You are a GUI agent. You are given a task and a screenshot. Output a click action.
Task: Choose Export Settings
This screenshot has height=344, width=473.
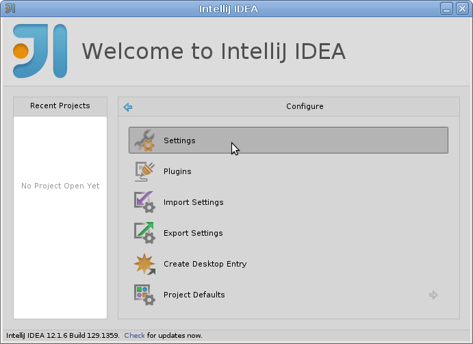coord(288,233)
